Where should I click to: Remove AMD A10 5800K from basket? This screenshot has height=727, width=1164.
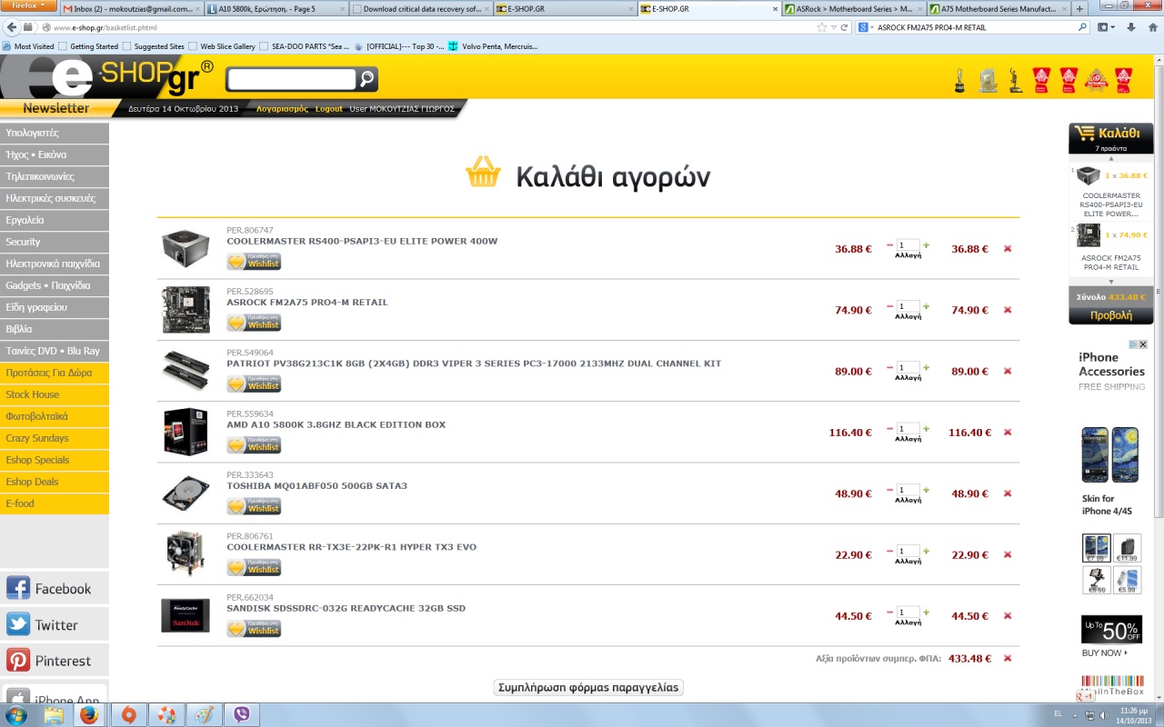(x=1007, y=432)
